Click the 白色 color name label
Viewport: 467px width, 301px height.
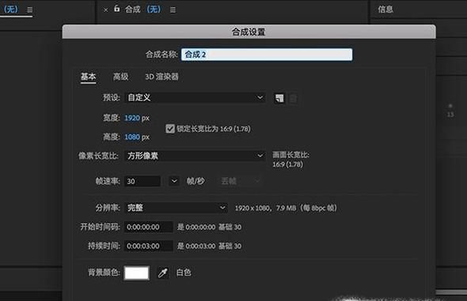184,273
